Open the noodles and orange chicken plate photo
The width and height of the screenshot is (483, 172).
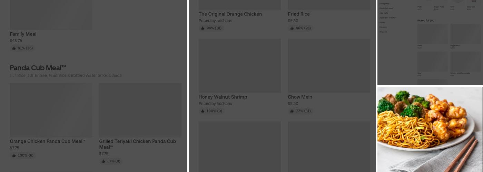coord(430,129)
